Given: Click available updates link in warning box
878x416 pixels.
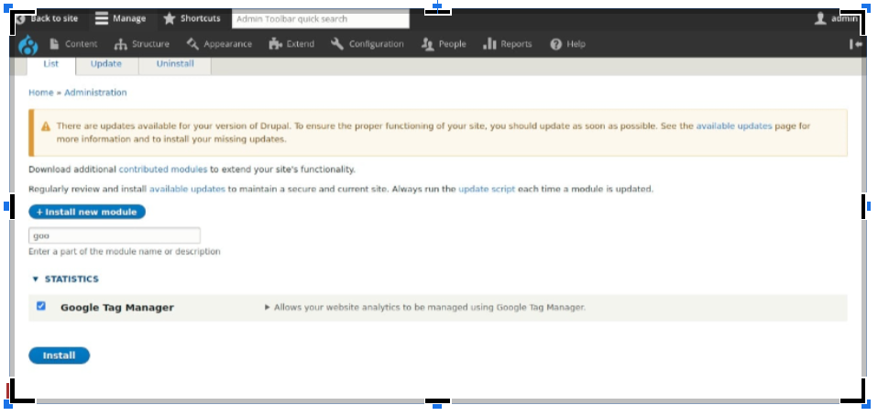Looking at the screenshot, I should [734, 126].
